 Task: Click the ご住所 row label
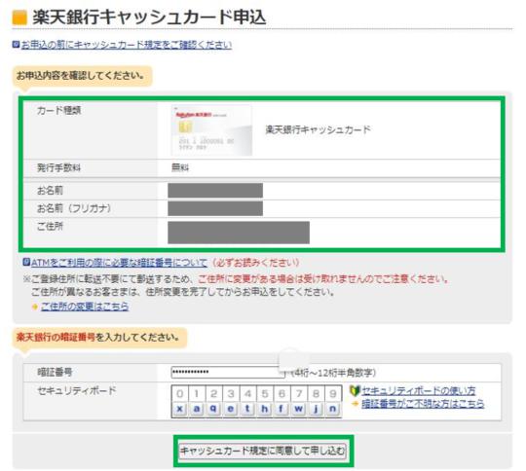point(50,227)
